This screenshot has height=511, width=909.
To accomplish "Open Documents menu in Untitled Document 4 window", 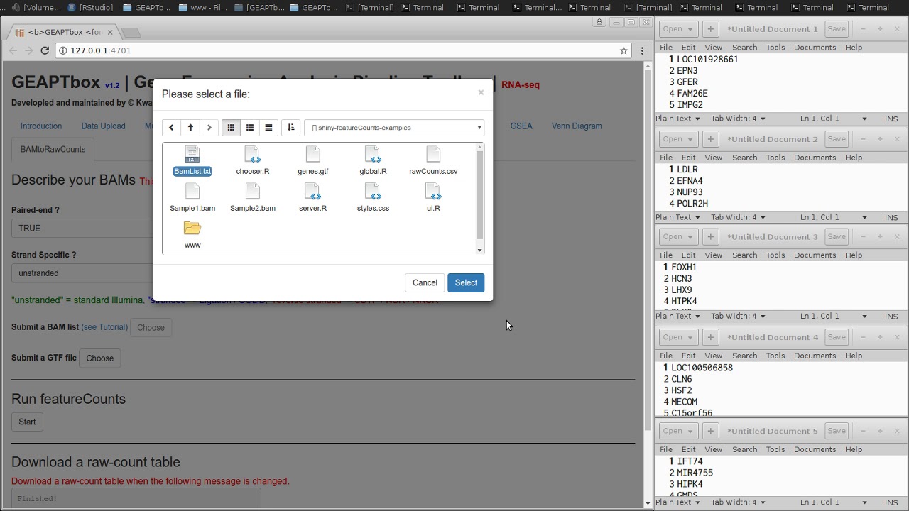I will tap(815, 356).
